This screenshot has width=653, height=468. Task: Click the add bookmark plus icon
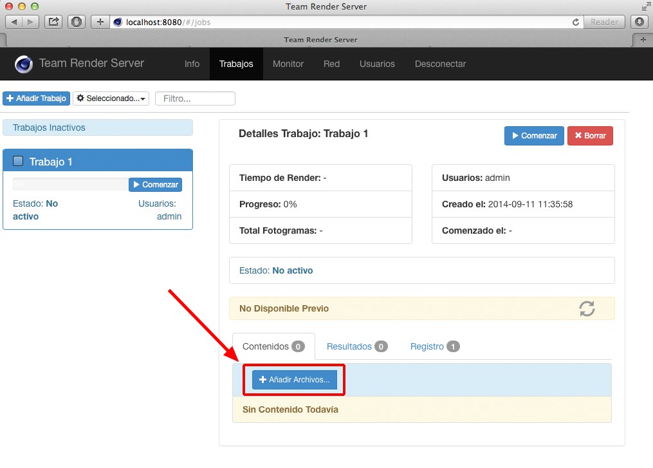100,22
